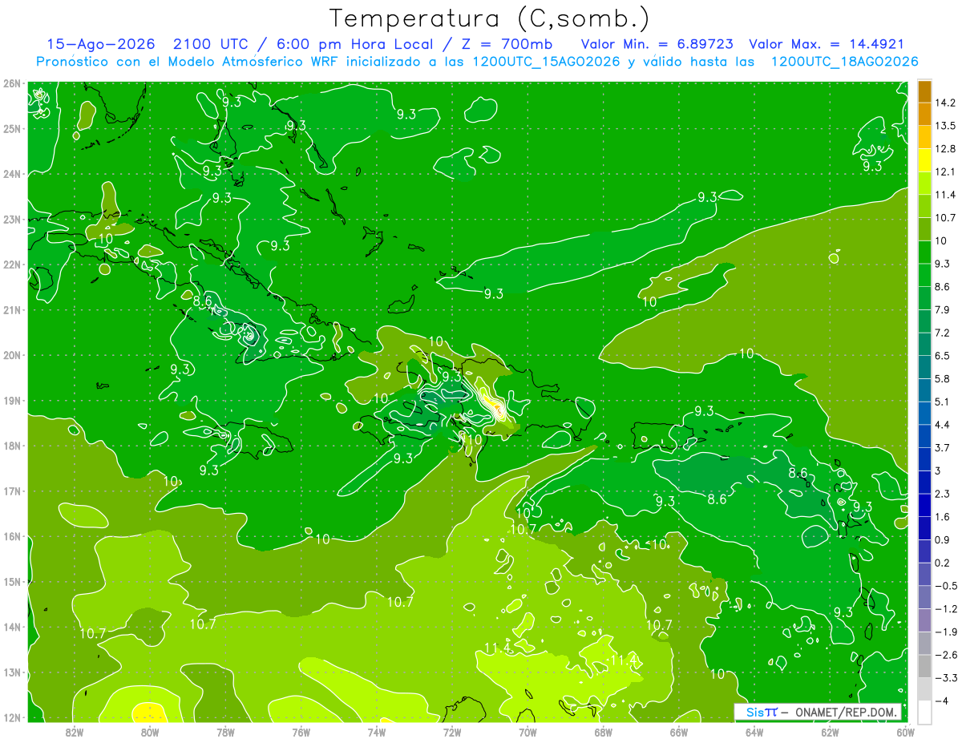Select the 60W longitude axis label
The width and height of the screenshot is (962, 743).
tap(905, 732)
